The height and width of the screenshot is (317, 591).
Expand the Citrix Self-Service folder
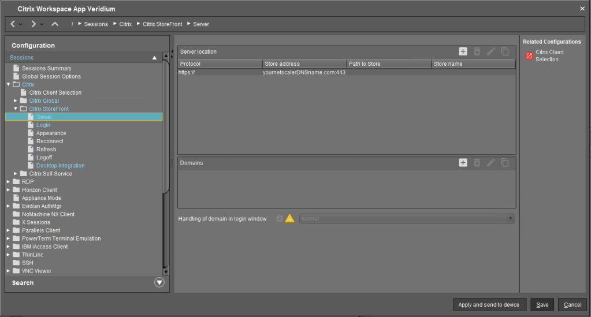(x=16, y=174)
